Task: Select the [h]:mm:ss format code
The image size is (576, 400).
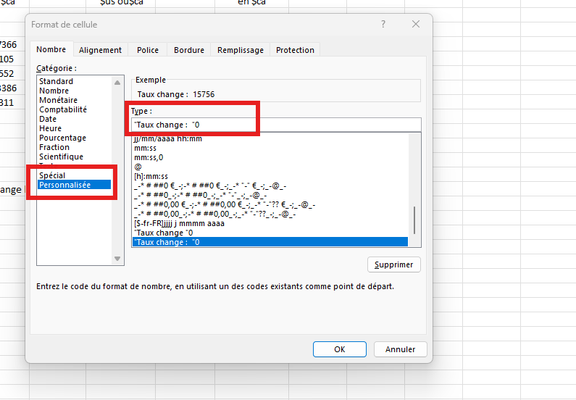Action: coord(151,176)
